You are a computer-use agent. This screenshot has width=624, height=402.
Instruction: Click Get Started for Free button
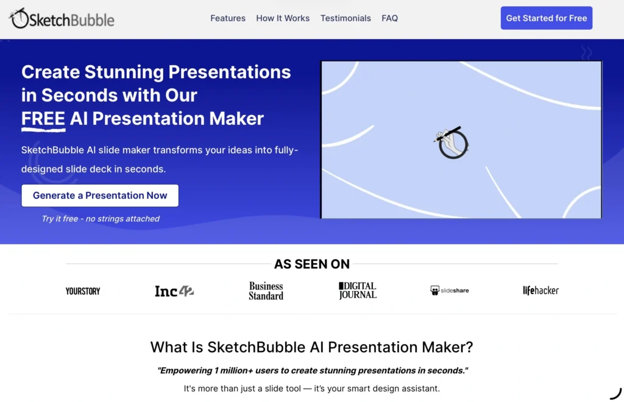[547, 18]
